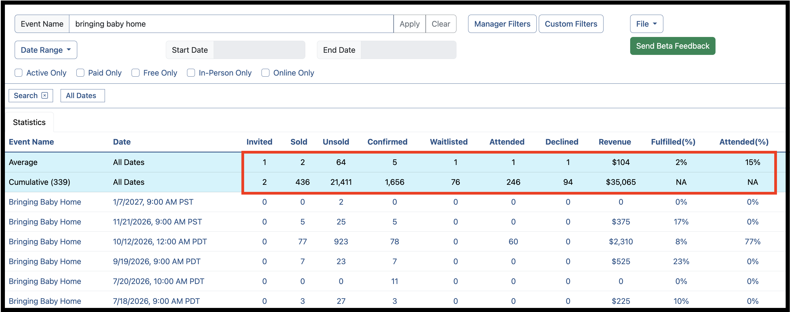Switch to the Statistics tab
The image size is (790, 312).
pos(29,122)
